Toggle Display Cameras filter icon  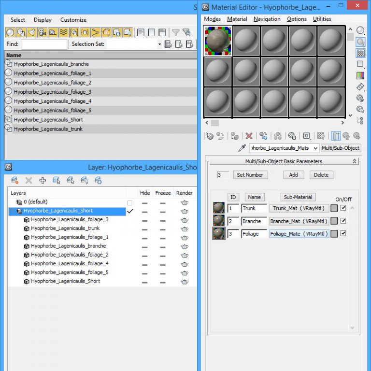click(x=42, y=32)
